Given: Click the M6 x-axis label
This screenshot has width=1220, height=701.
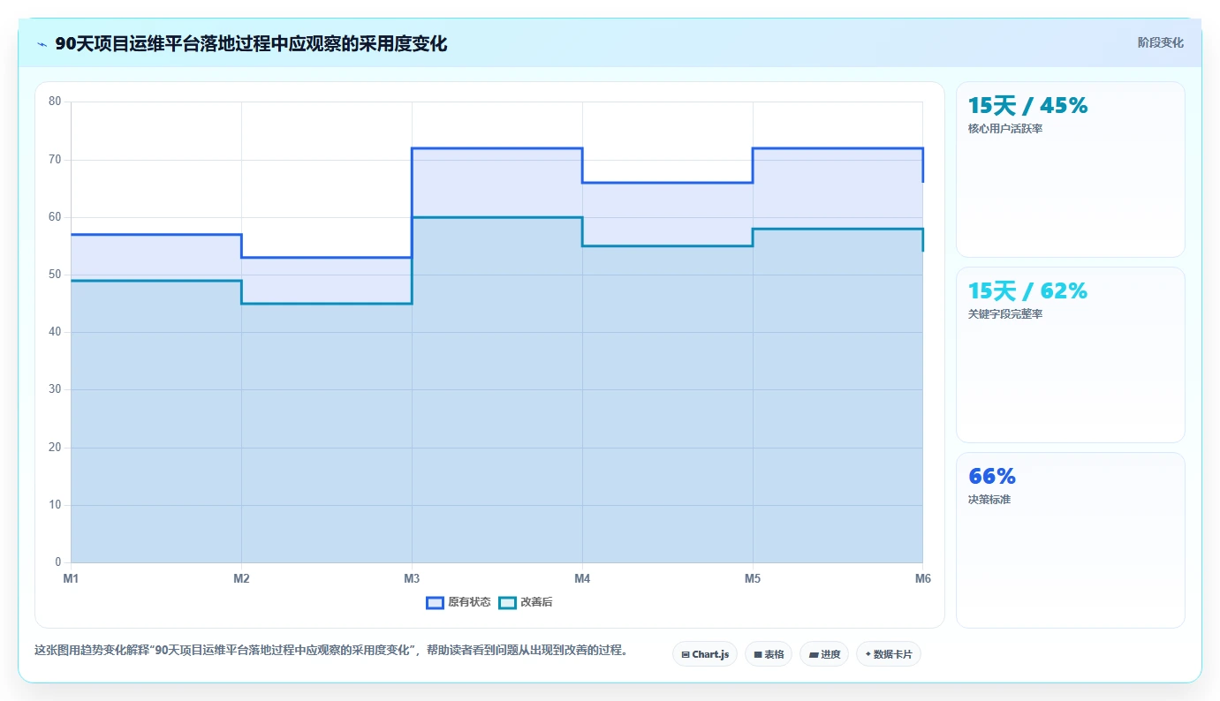Looking at the screenshot, I should tap(923, 578).
